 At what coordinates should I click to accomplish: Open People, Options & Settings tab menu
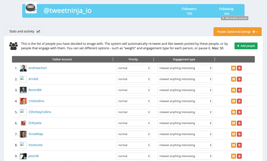click(x=237, y=32)
